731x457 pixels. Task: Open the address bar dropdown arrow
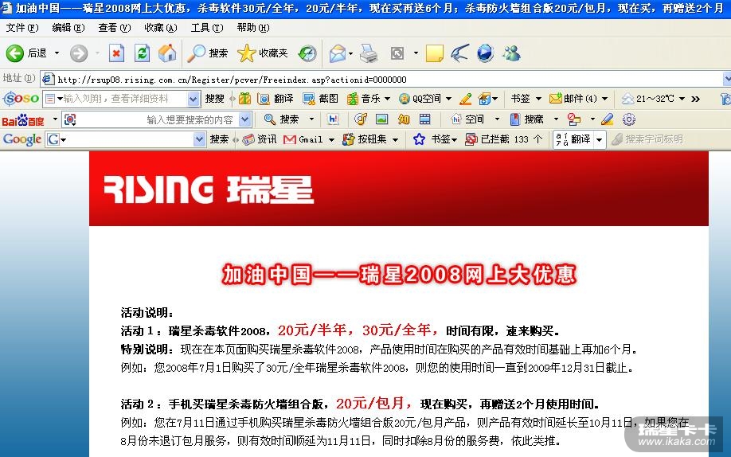click(727, 80)
